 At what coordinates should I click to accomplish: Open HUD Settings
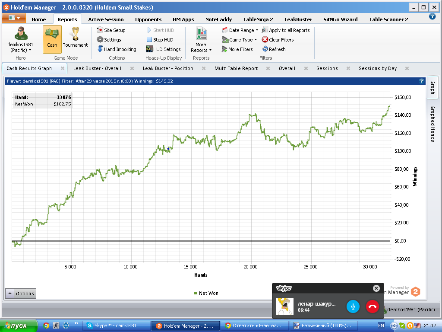point(163,49)
